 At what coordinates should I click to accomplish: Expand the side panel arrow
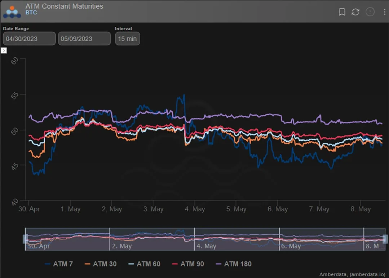point(4,50)
